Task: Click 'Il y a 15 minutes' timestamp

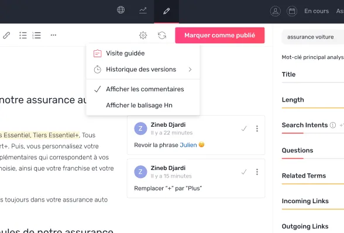Action: pyautogui.click(x=171, y=176)
